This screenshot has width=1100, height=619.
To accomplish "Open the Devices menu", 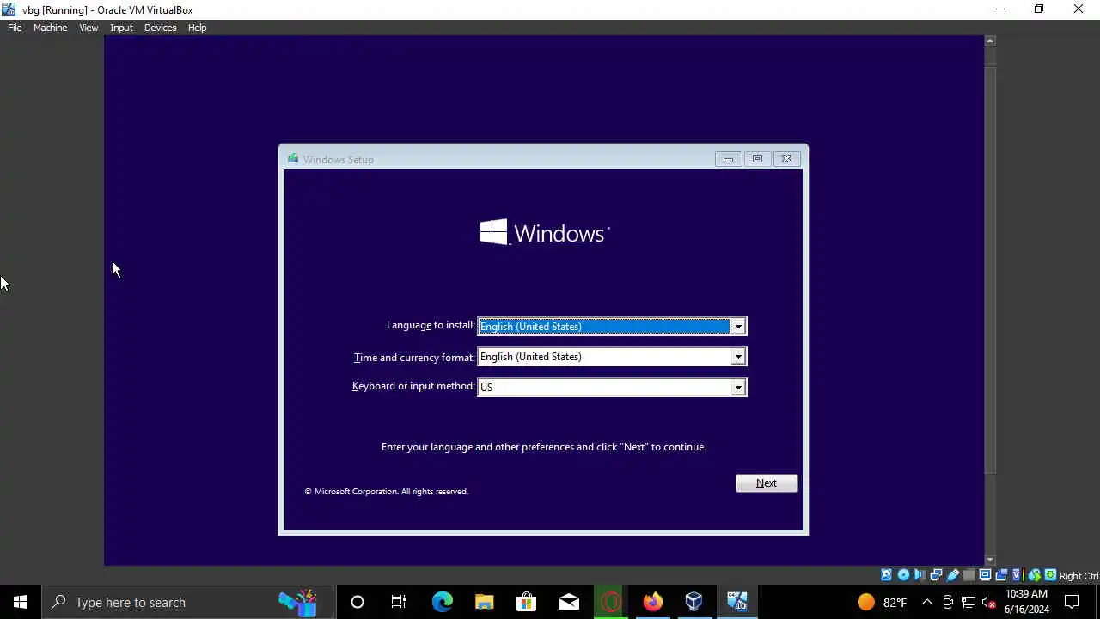I will (x=160, y=28).
